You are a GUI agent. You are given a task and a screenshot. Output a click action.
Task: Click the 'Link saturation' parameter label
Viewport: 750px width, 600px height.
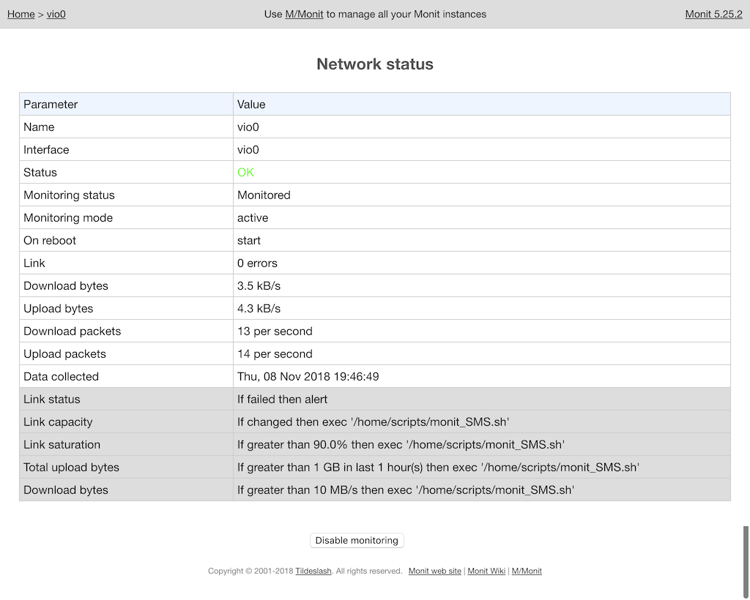[62, 445]
